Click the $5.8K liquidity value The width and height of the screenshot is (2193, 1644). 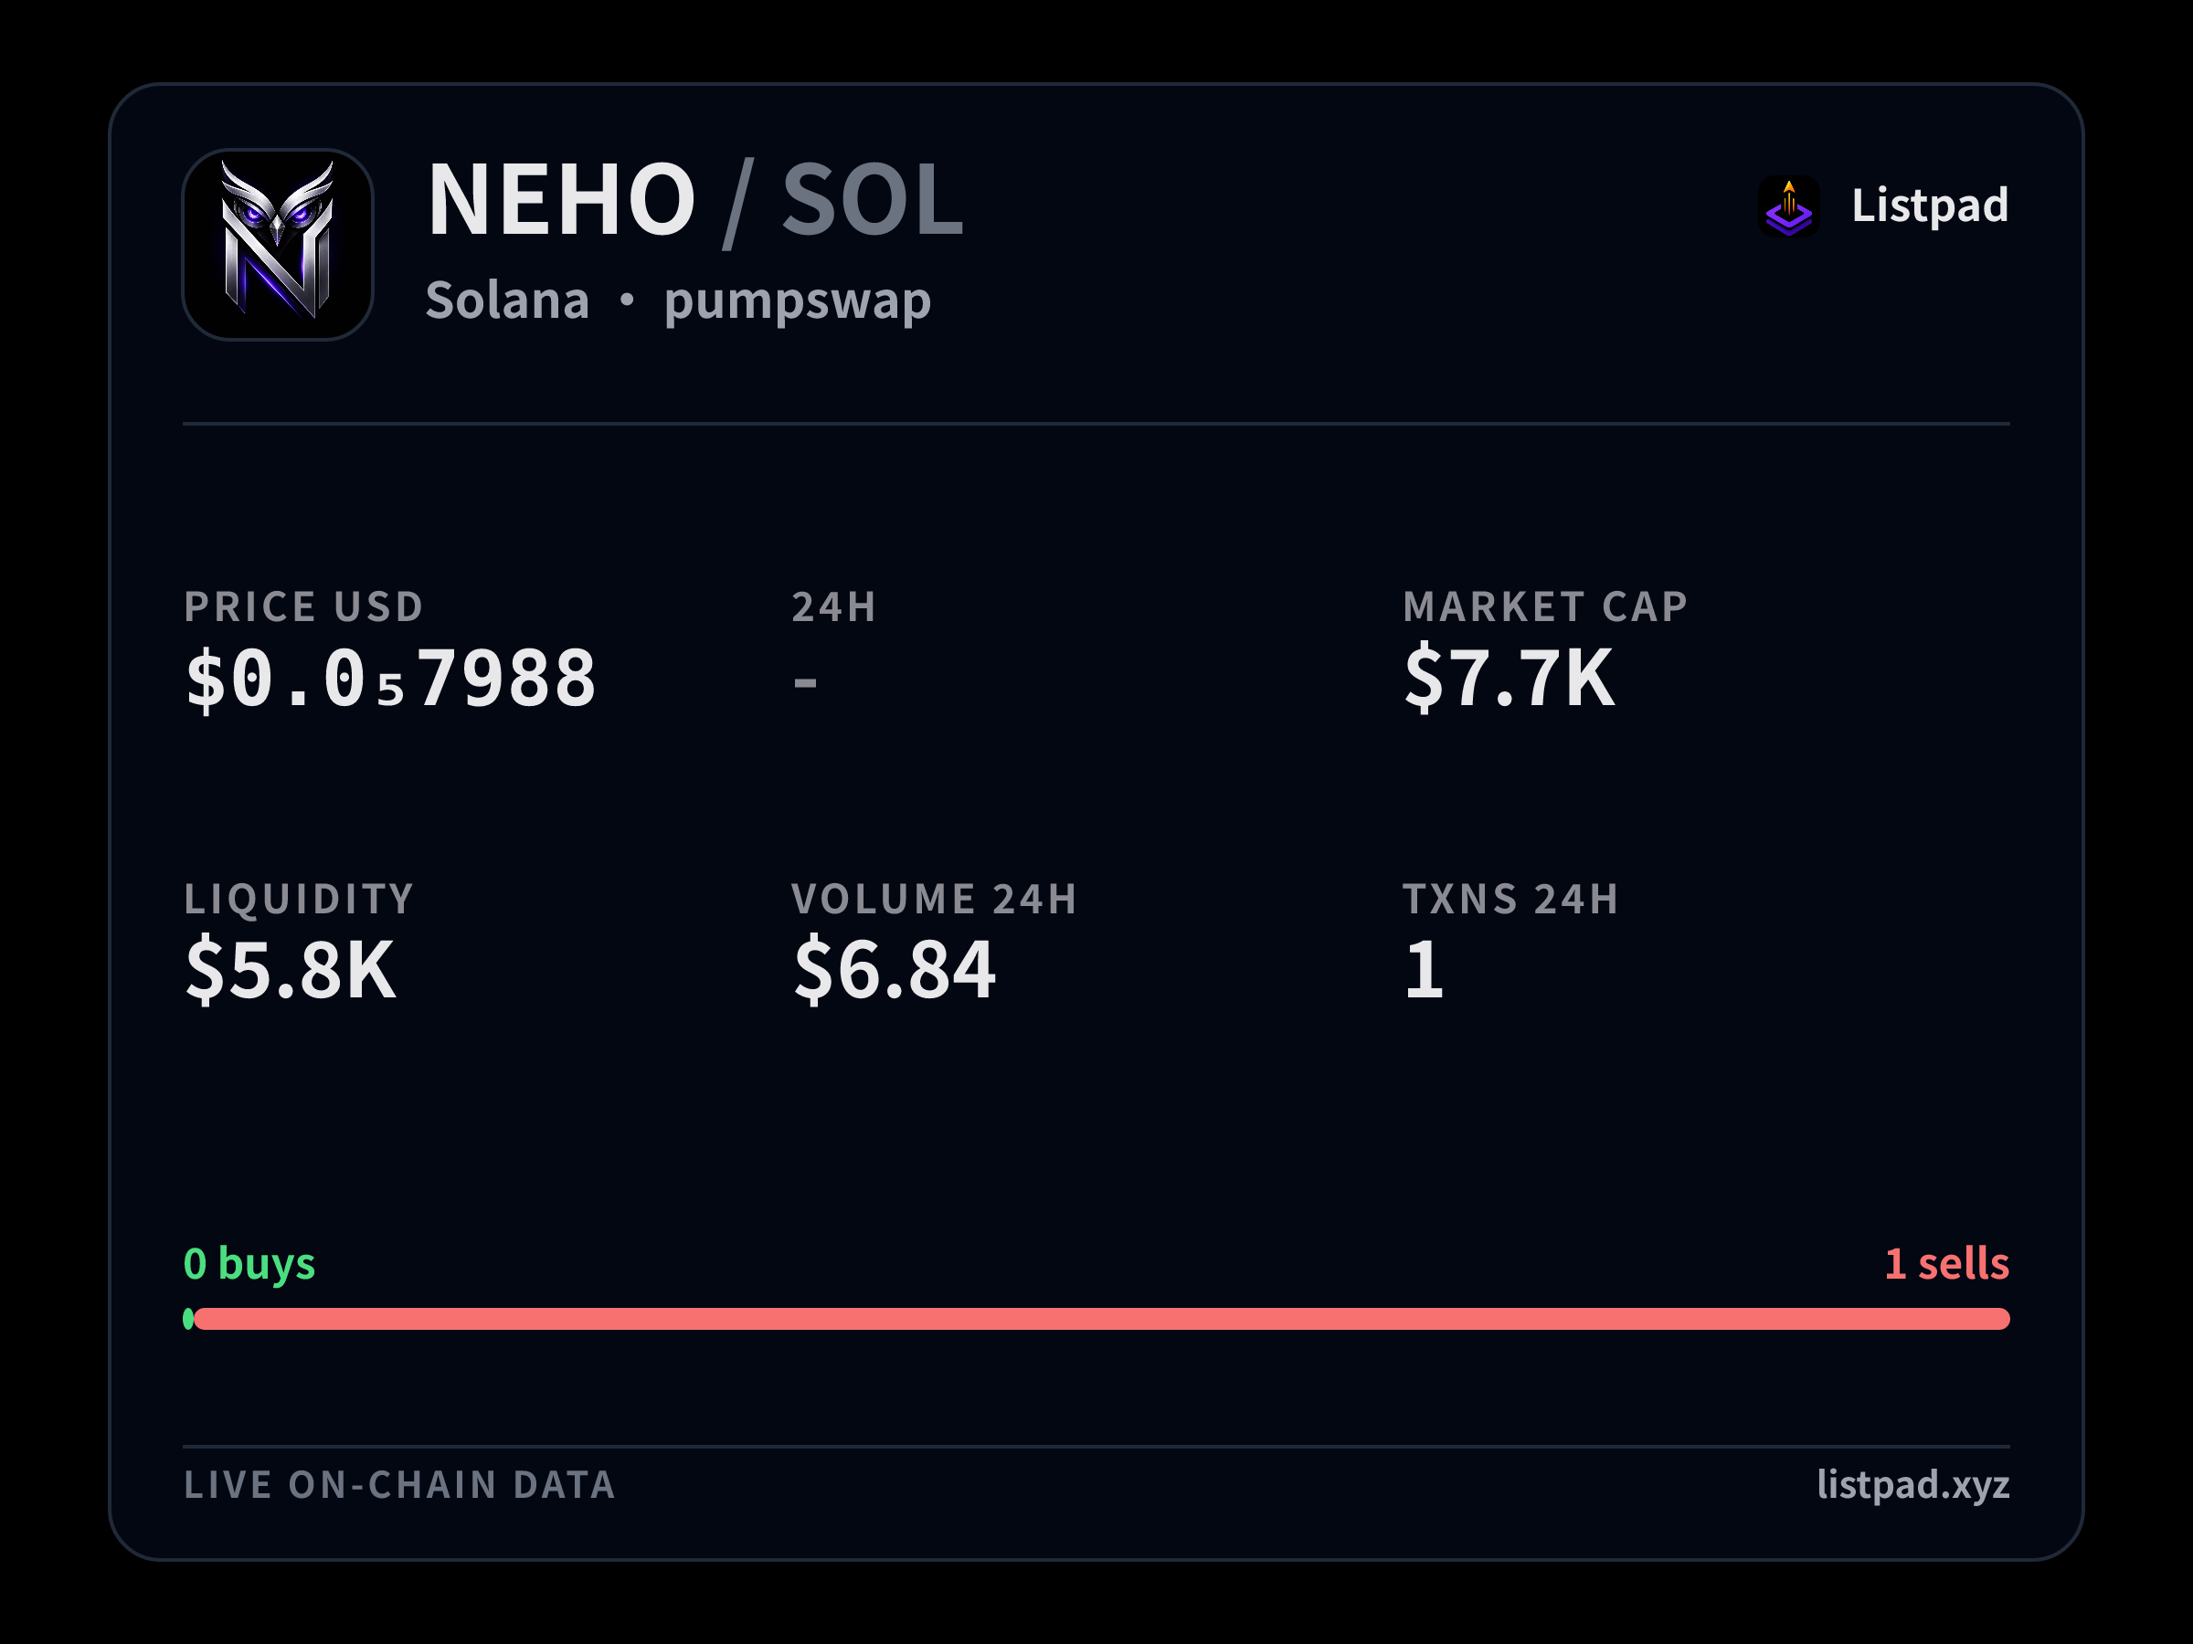tap(291, 969)
